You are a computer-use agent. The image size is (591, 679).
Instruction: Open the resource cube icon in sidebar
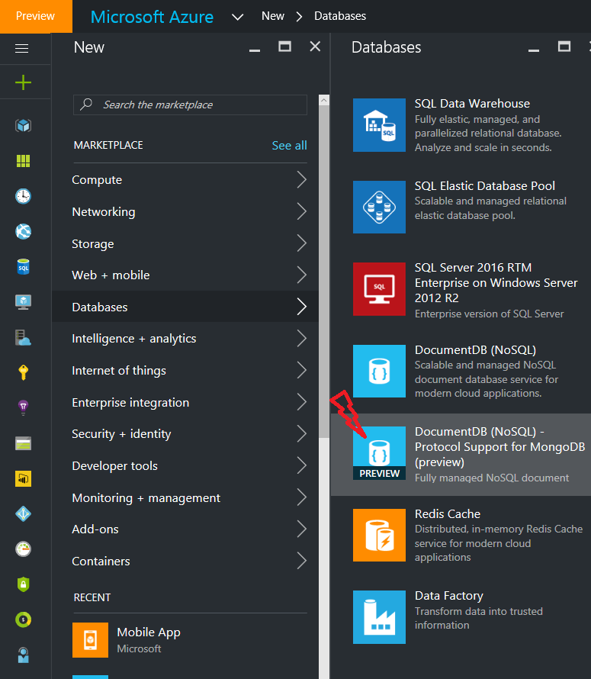coord(23,126)
